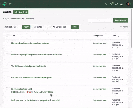
Task: Check the Veritatis repellendus corrupti optio checkbox
Action: tap(7, 66)
